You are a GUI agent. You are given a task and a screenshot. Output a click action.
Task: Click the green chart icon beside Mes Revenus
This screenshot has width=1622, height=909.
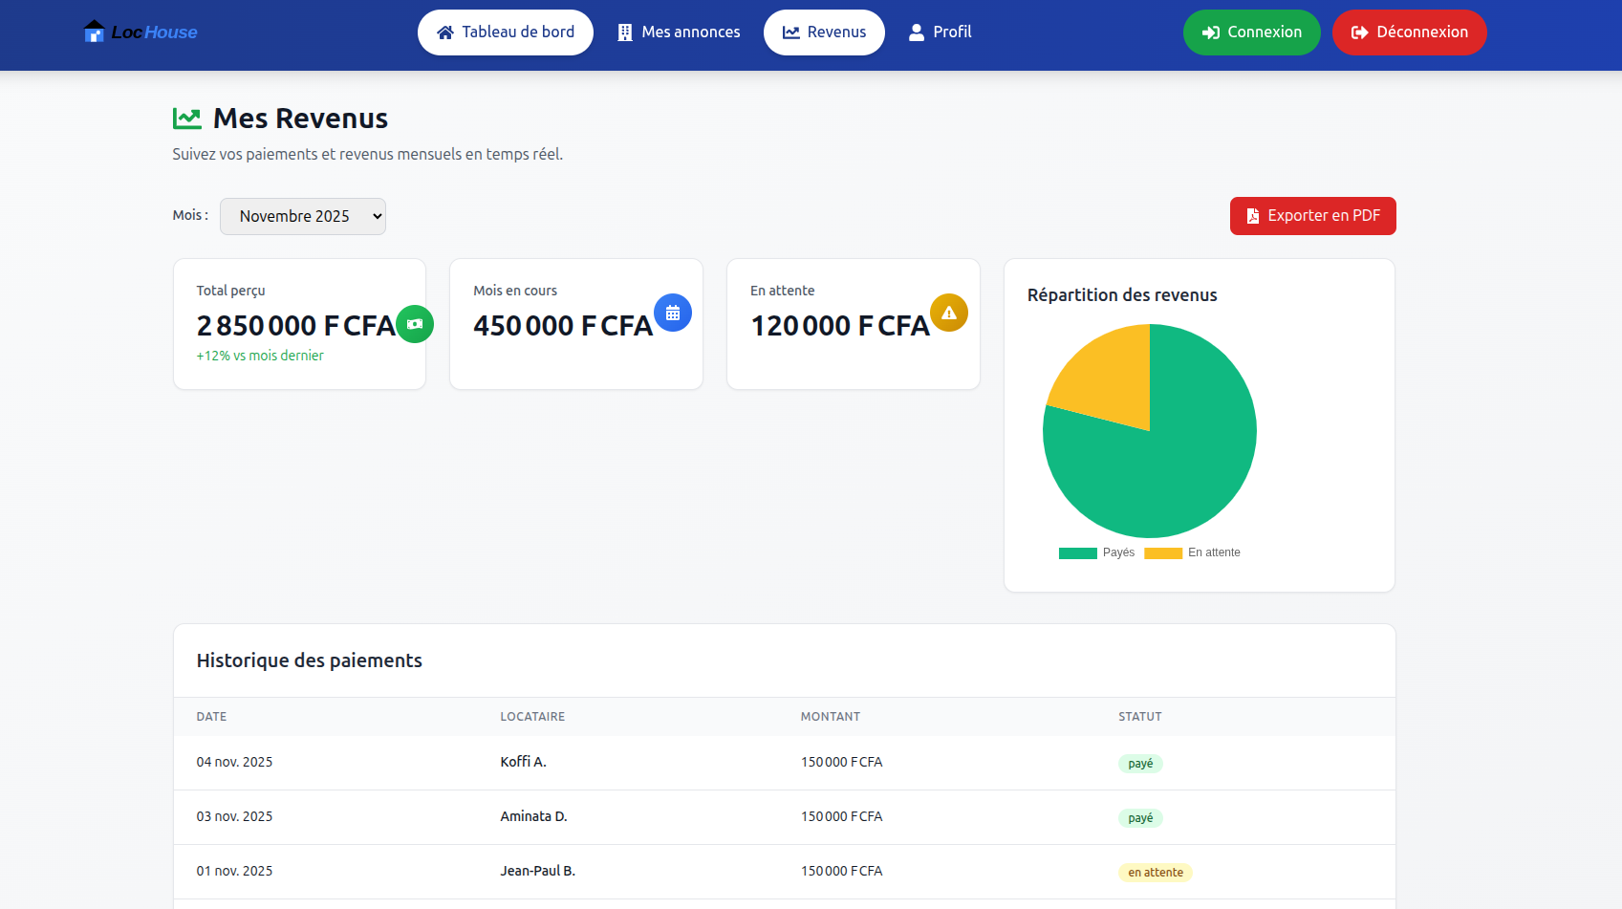(x=187, y=119)
